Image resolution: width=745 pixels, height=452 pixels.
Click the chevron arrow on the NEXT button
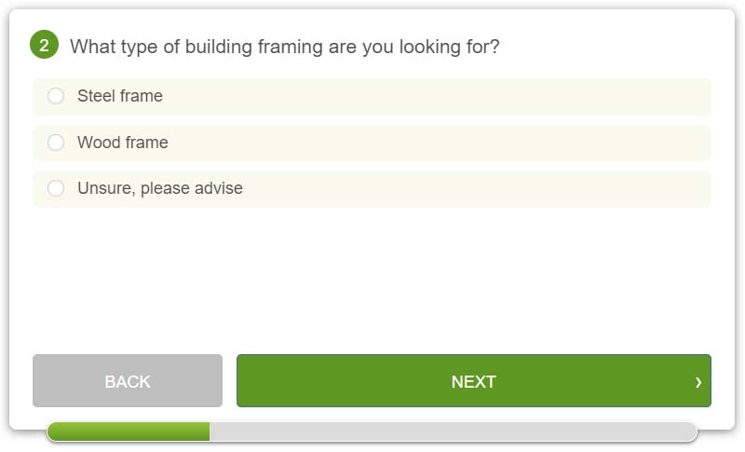click(698, 382)
